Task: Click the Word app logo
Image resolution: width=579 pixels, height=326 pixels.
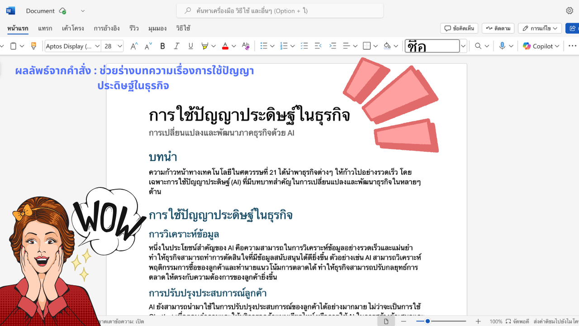Action: tap(10, 10)
